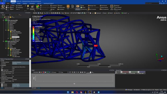Screen dimensions: 167x94
Task: Open the Clipboard dropdown in the toolbar
Action: click(98, 13)
